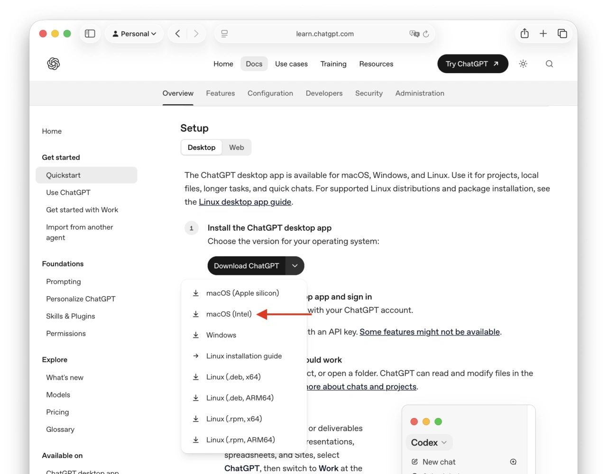
Task: Open Get started with Work entry
Action: click(x=82, y=210)
